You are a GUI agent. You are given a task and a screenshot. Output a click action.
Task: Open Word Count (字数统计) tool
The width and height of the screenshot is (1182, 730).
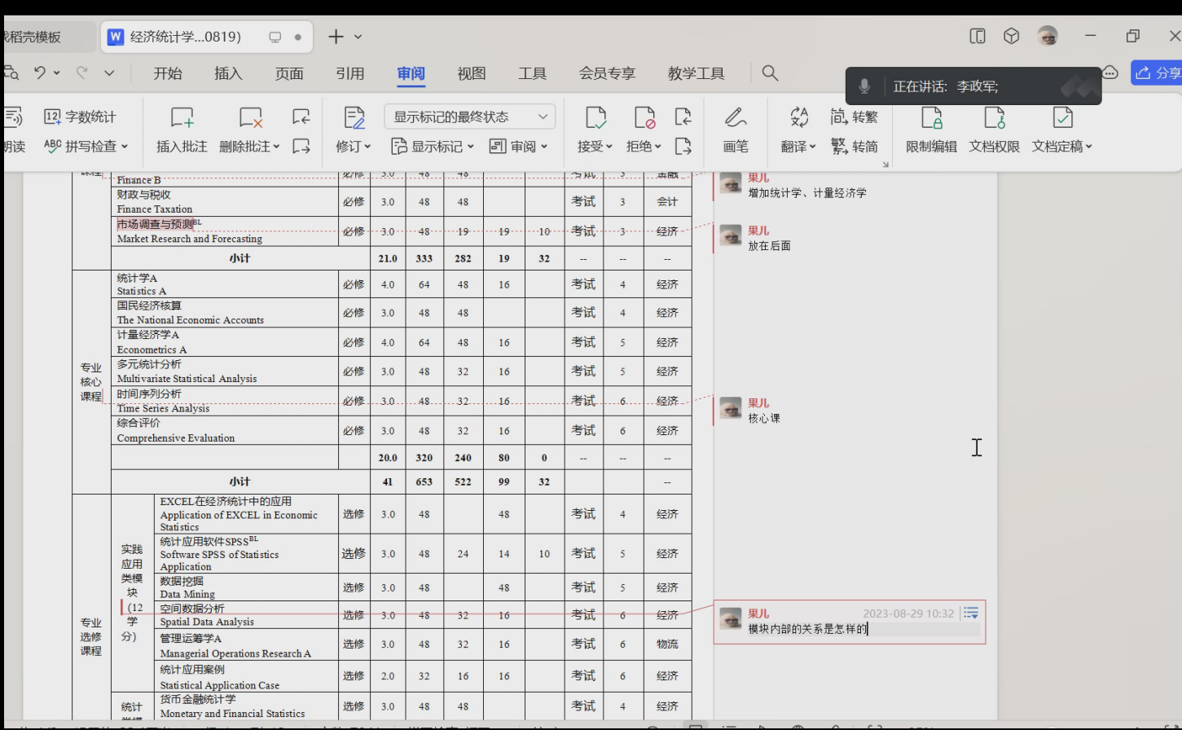pyautogui.click(x=80, y=117)
